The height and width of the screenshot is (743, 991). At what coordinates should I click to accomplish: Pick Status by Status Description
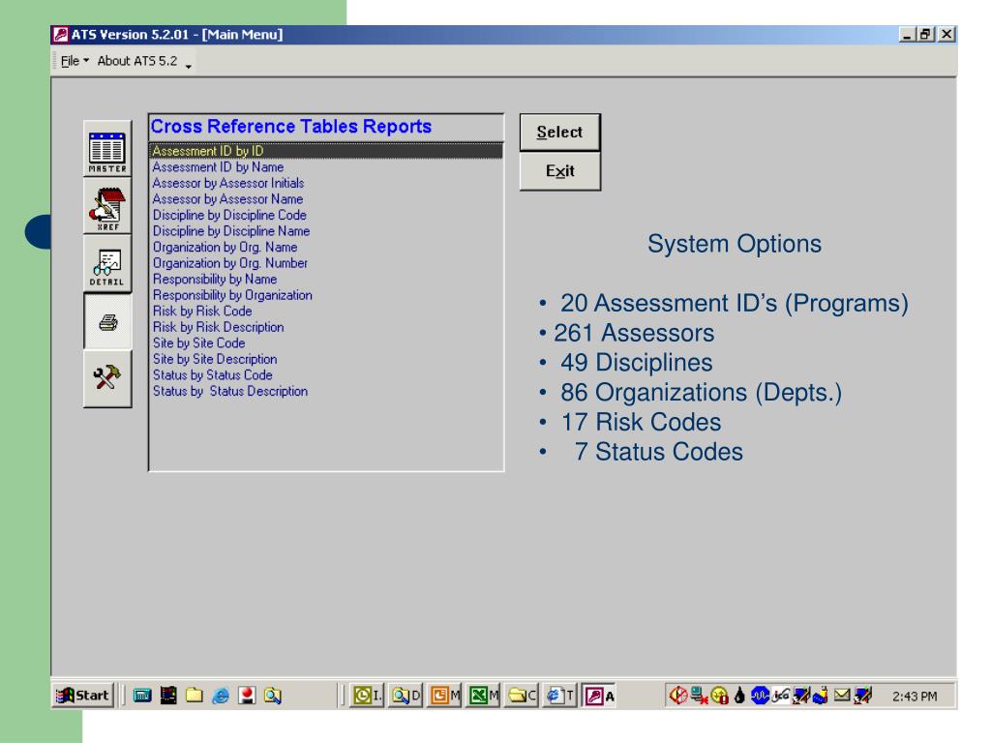click(x=326, y=391)
